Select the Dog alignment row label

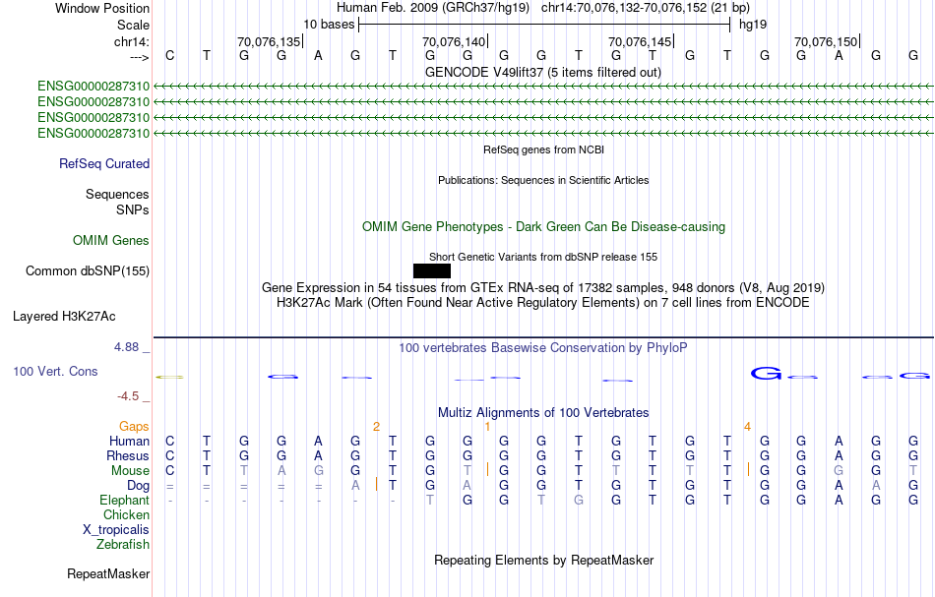tap(138, 486)
